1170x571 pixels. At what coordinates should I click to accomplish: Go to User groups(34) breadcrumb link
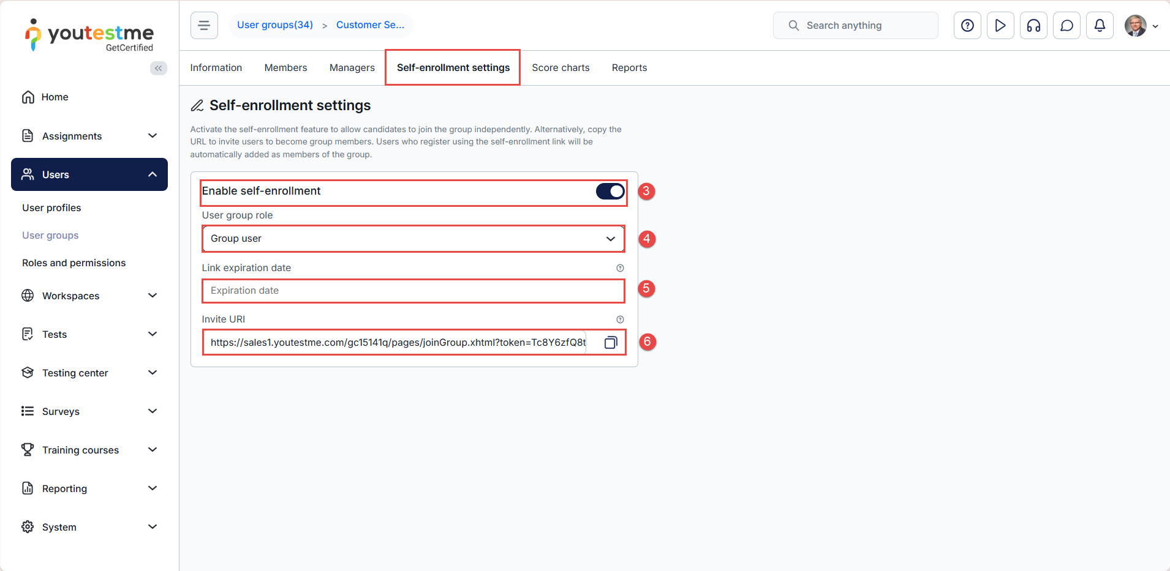tap(275, 25)
